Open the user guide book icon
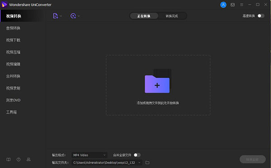 (9, 159)
